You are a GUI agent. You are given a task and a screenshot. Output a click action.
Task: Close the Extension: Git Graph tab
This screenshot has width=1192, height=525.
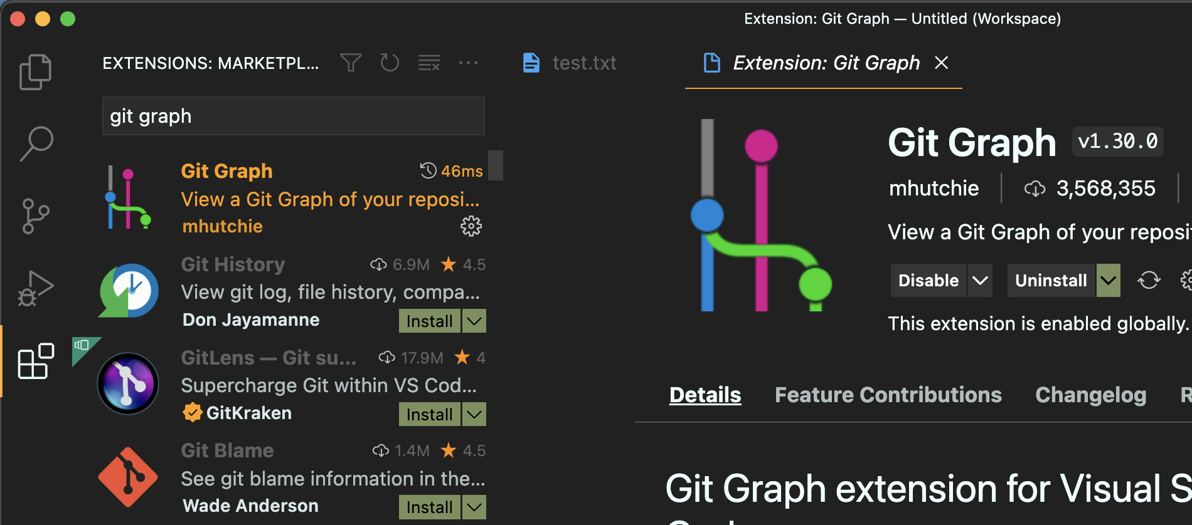(x=941, y=63)
